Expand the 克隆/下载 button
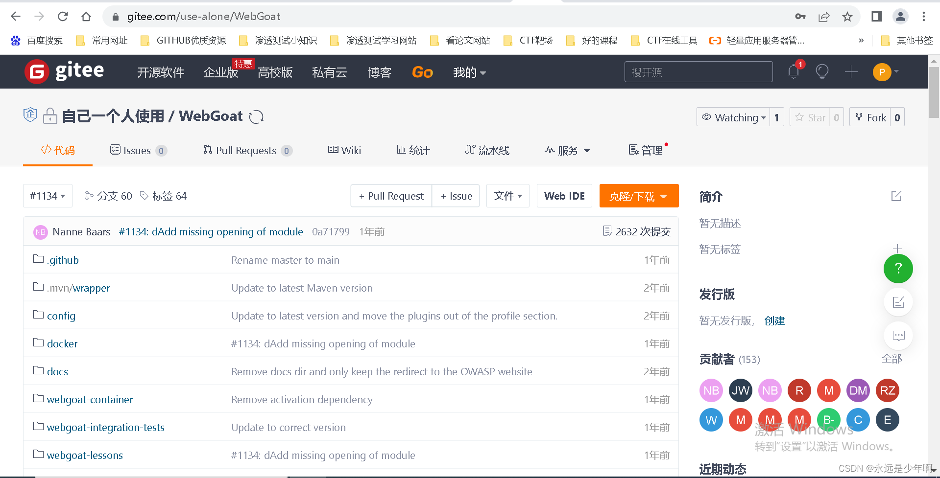This screenshot has height=478, width=940. [639, 196]
